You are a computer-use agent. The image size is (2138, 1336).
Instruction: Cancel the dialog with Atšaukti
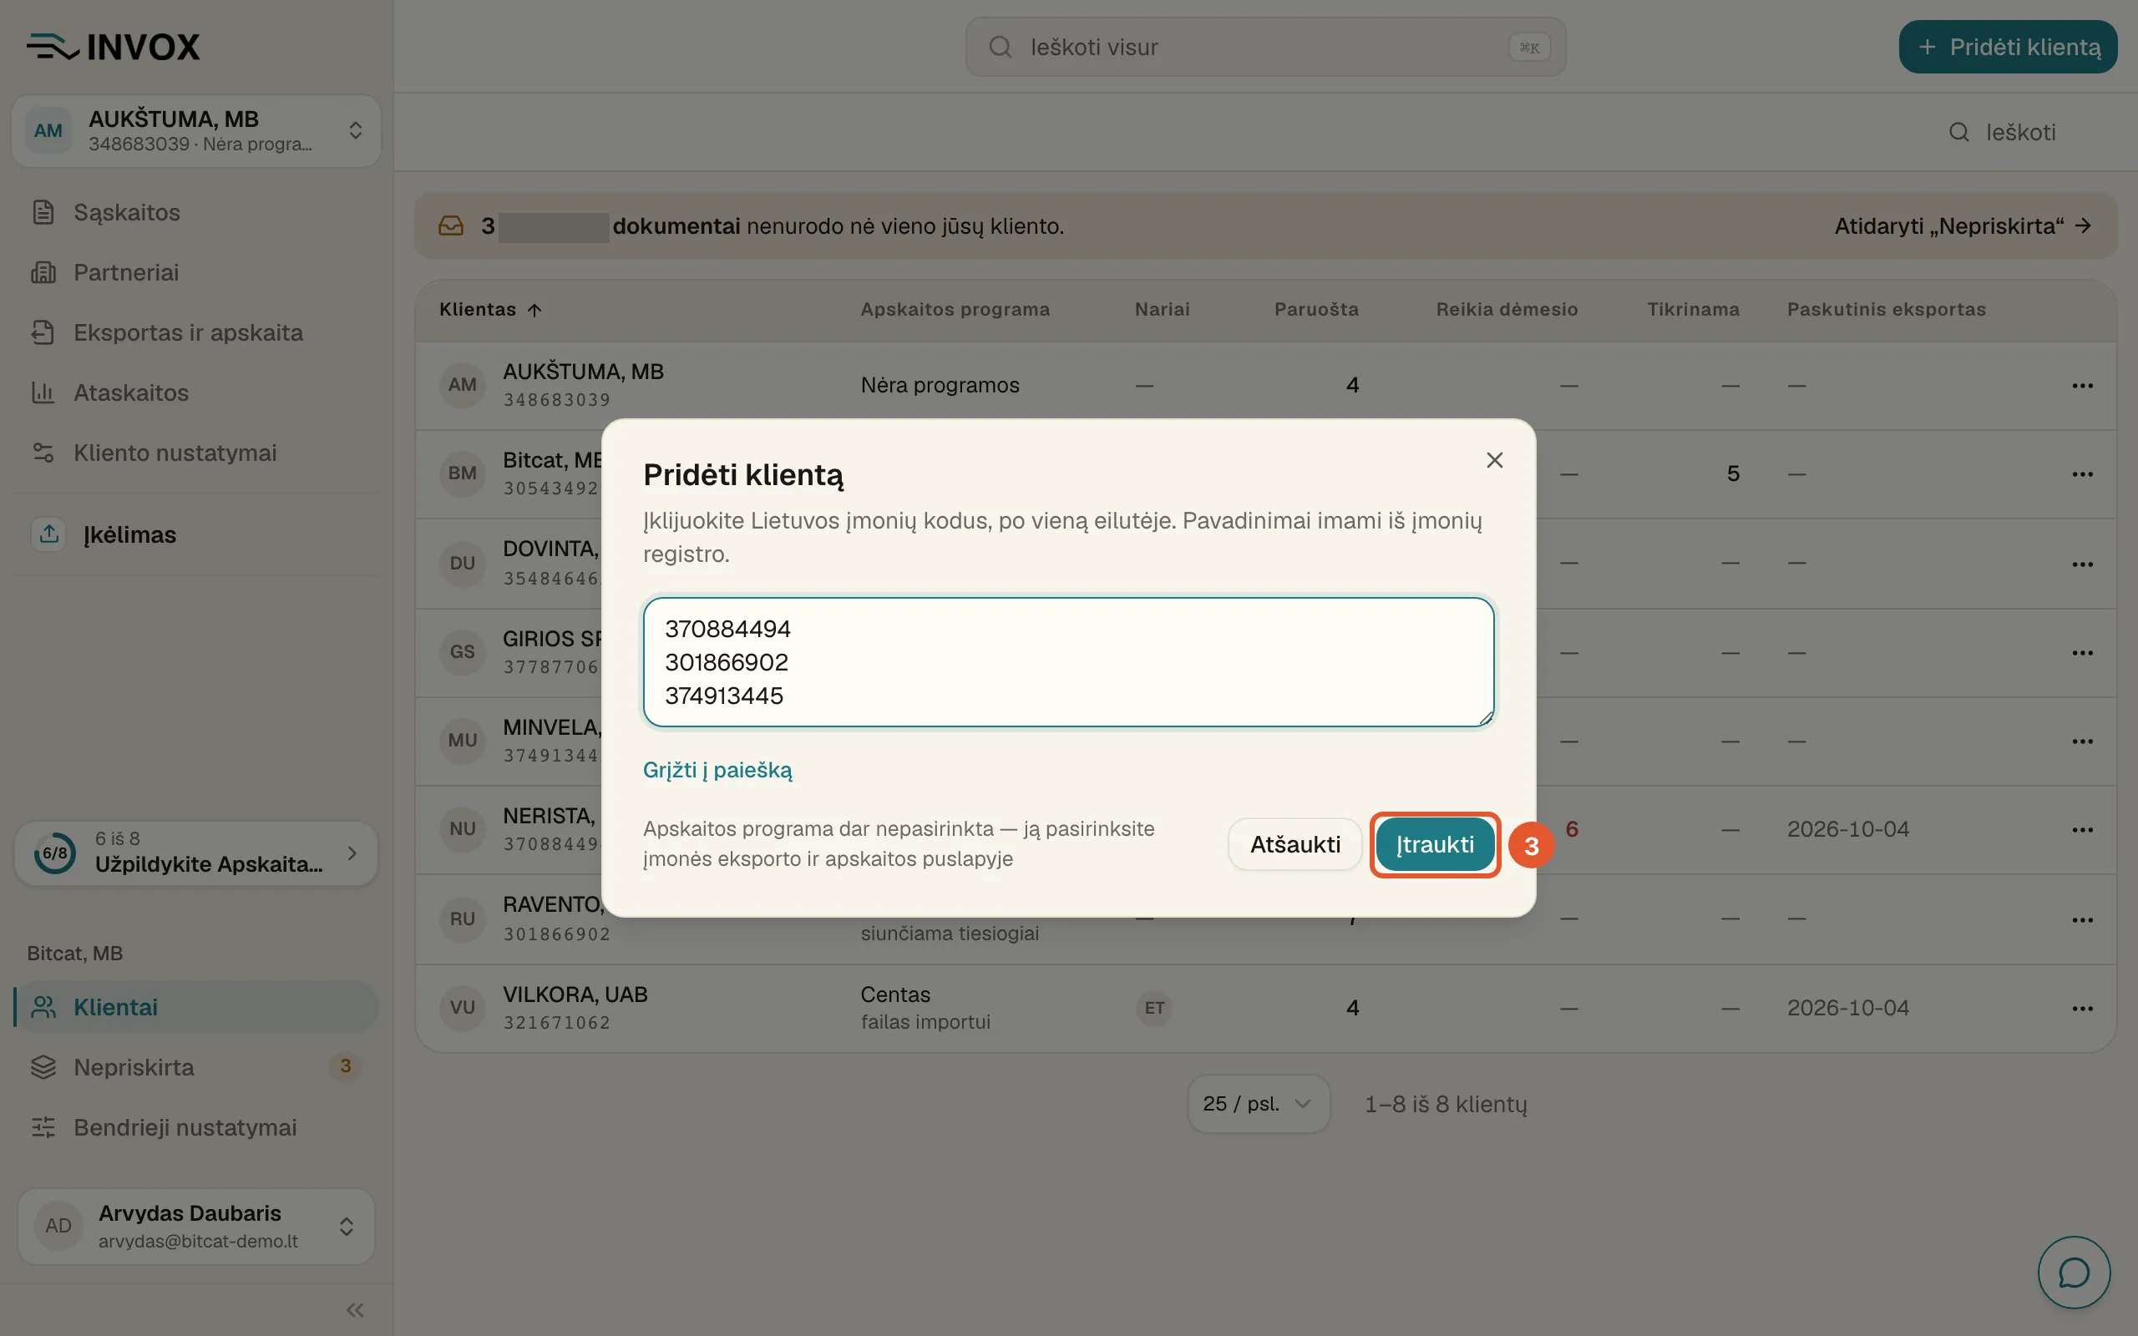(1294, 844)
